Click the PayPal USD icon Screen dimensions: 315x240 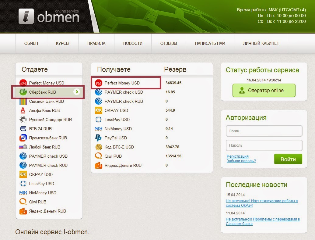pyautogui.click(x=98, y=138)
